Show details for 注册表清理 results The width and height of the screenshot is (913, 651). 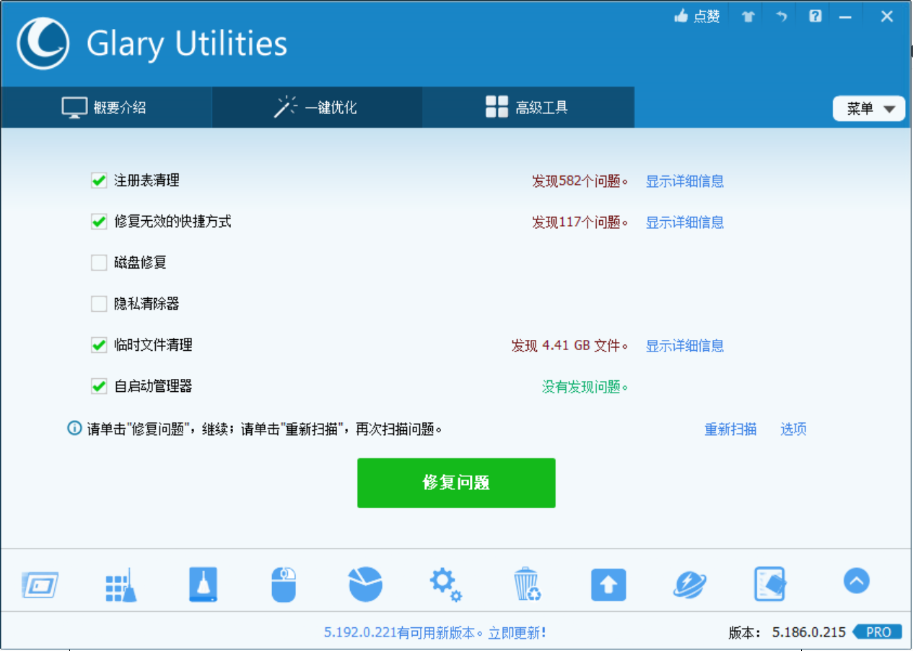coord(685,181)
